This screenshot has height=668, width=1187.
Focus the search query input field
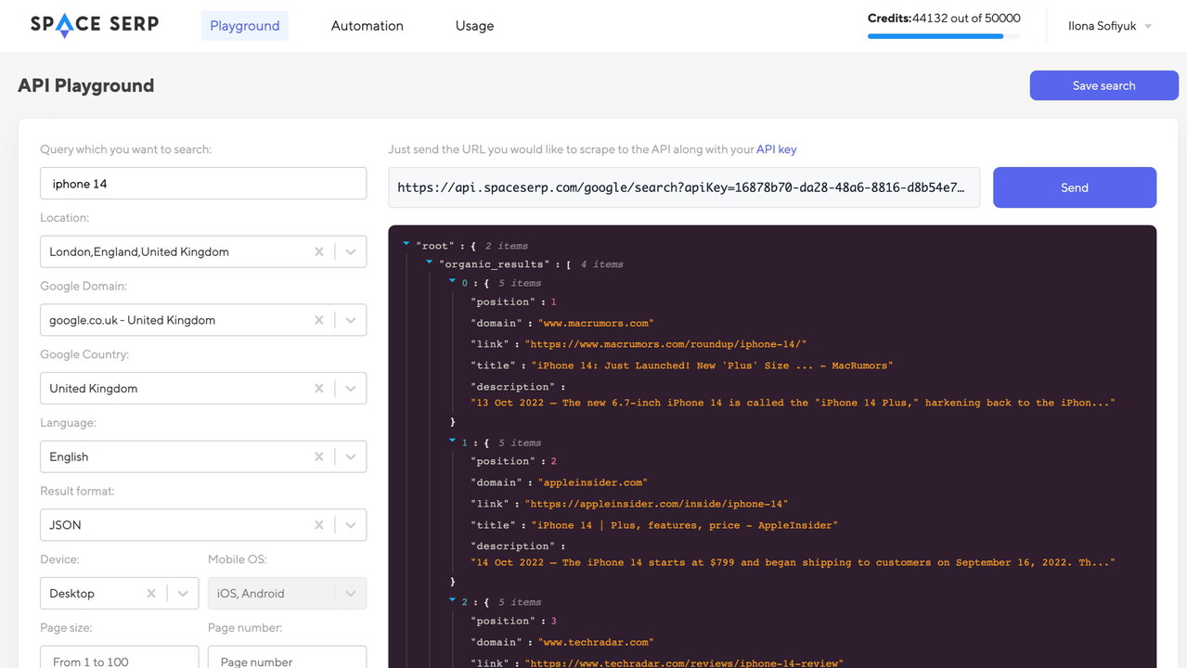coord(203,184)
